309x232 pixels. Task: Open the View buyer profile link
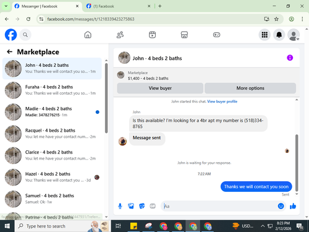tap(222, 101)
